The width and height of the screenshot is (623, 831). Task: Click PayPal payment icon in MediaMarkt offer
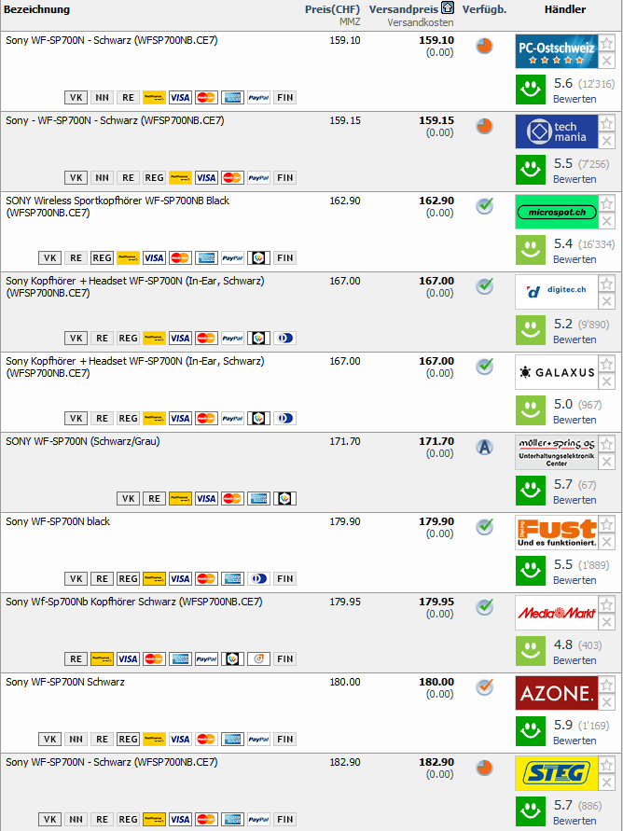(207, 658)
